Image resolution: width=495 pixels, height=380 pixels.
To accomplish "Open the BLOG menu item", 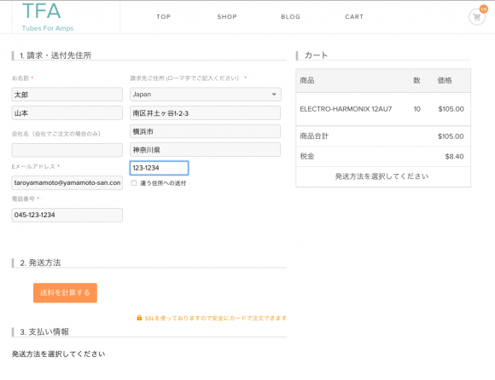I will [x=290, y=17].
